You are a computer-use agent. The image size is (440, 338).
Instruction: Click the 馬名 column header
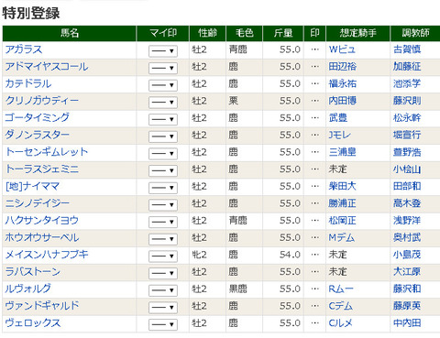tap(70, 33)
